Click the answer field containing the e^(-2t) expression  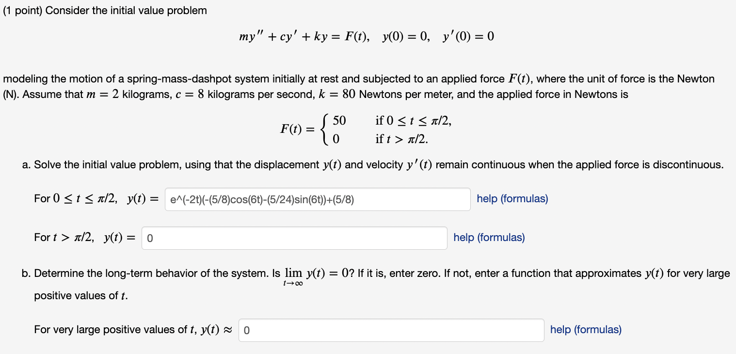pyautogui.click(x=318, y=199)
